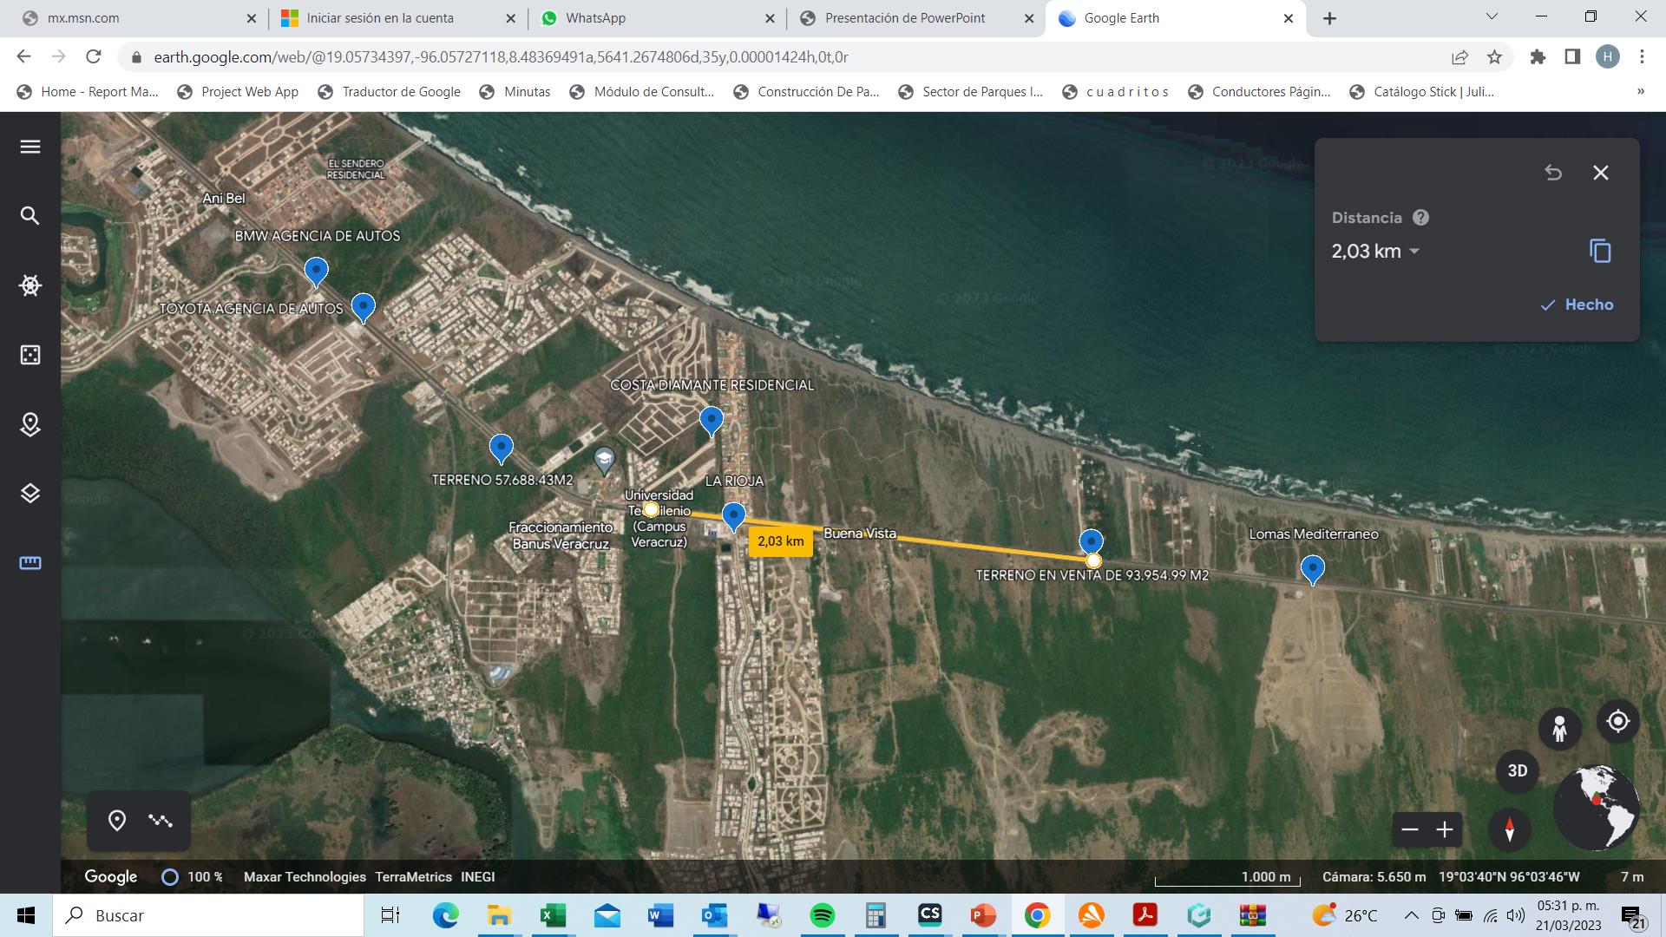
Task: Click the zoom in plus button
Action: (x=1445, y=830)
